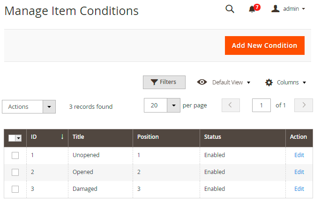Sort by ID column arrow

(x=62, y=137)
